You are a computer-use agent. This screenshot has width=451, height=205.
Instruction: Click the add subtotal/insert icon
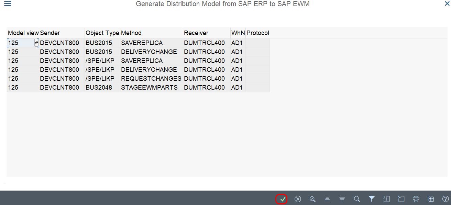tap(386, 199)
